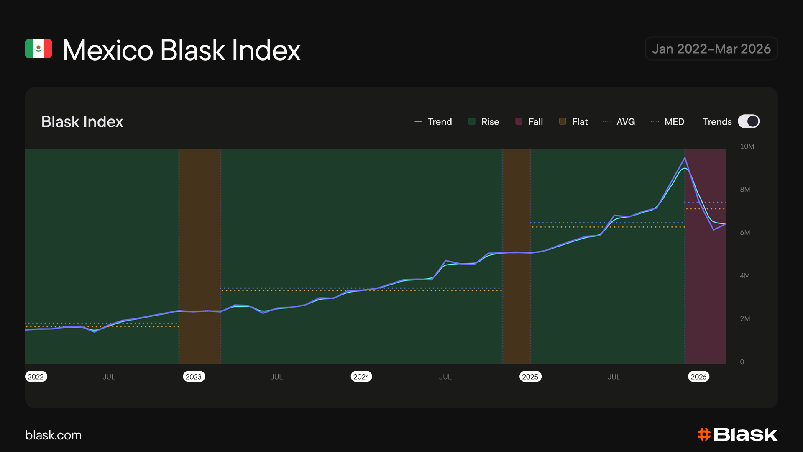
Task: Select the Flat legend label
Action: (580, 122)
